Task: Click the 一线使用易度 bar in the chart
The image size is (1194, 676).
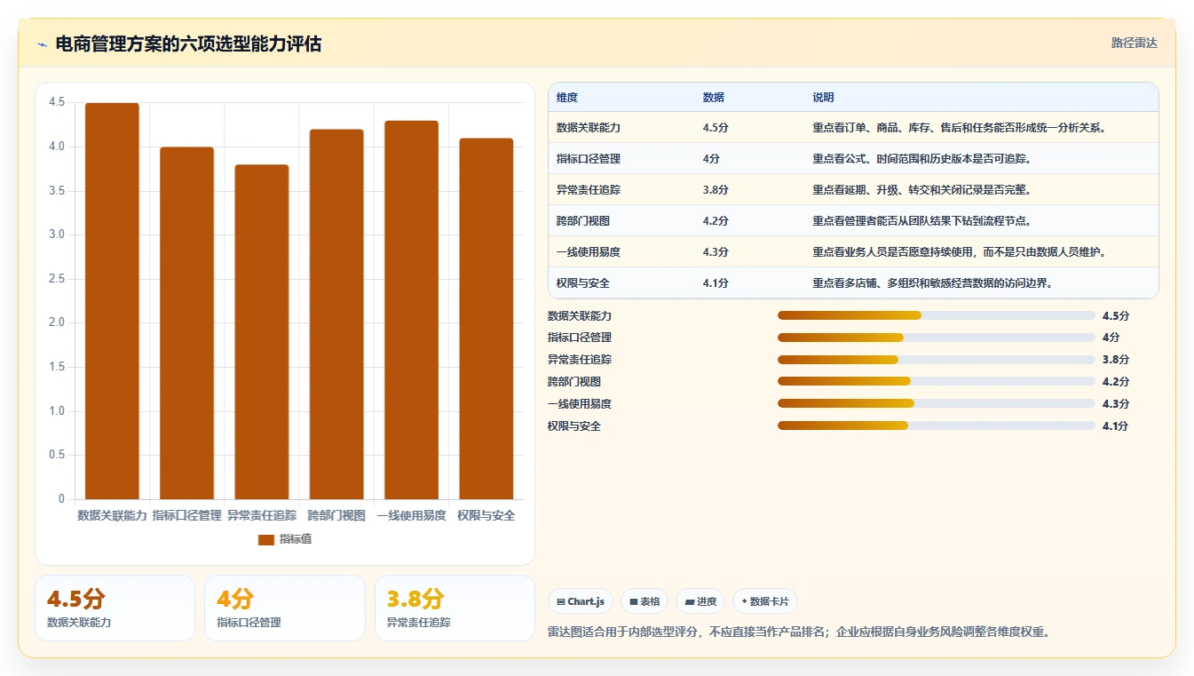Action: pyautogui.click(x=411, y=310)
